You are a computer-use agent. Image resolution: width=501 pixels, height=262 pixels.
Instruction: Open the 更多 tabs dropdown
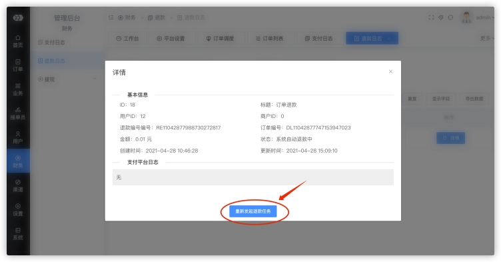487,38
